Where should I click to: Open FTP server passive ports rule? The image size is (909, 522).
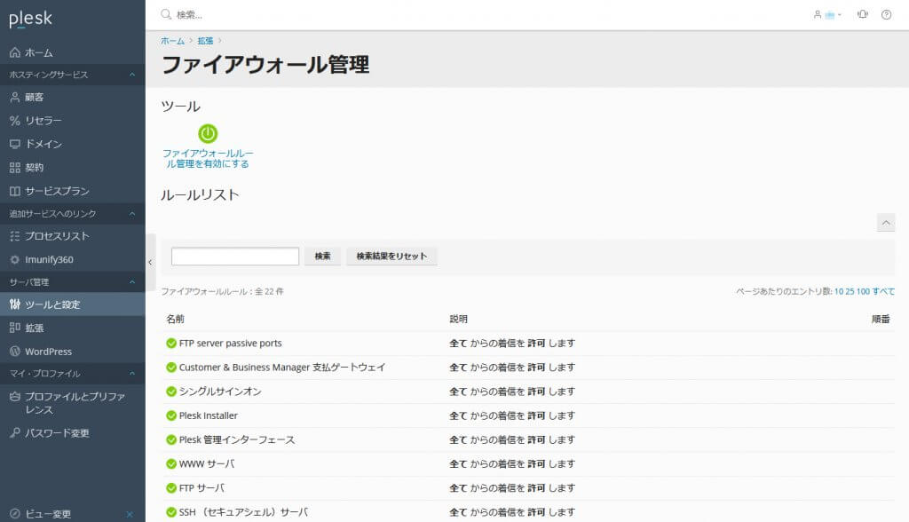tap(230, 344)
